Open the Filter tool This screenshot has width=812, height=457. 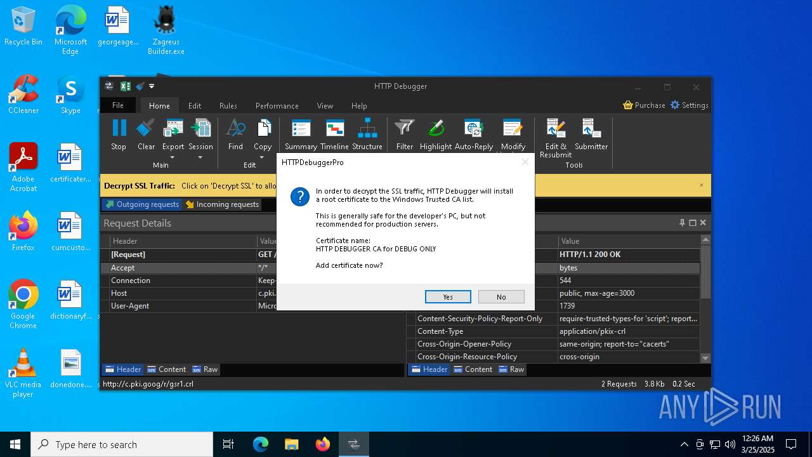(405, 135)
